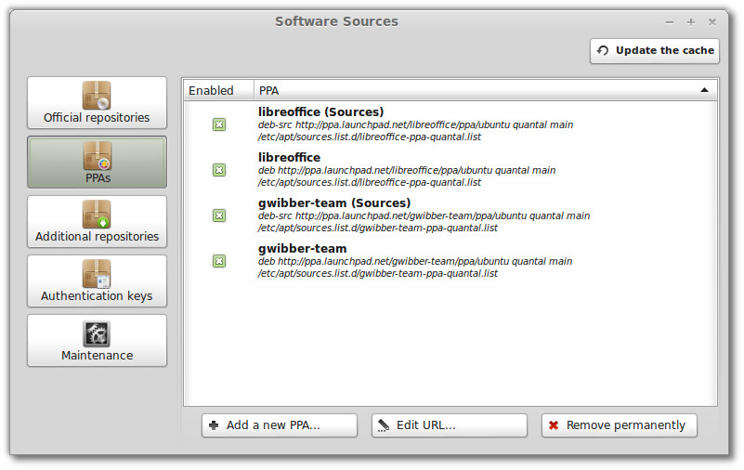Click Remove permanently button
Viewport: 744px width, 470px height.
click(620, 425)
